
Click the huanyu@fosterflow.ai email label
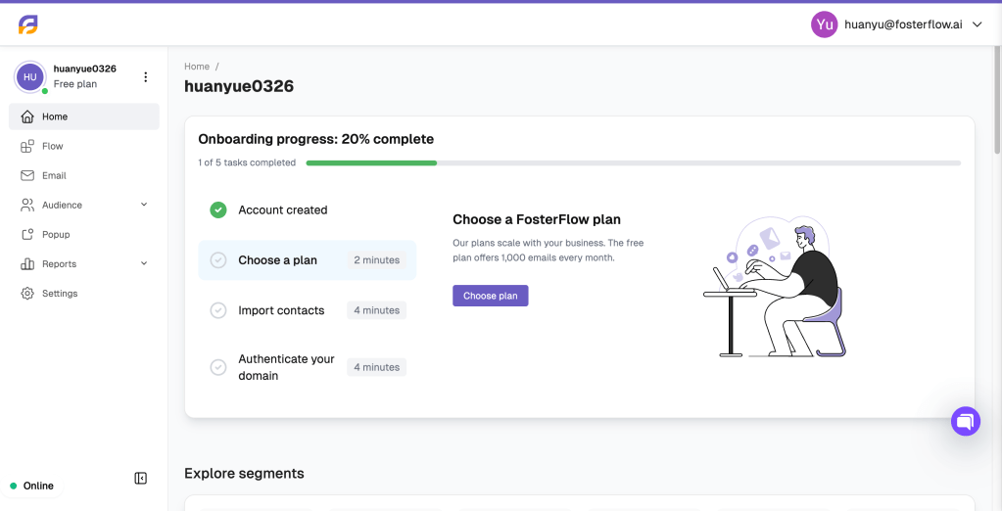point(903,24)
